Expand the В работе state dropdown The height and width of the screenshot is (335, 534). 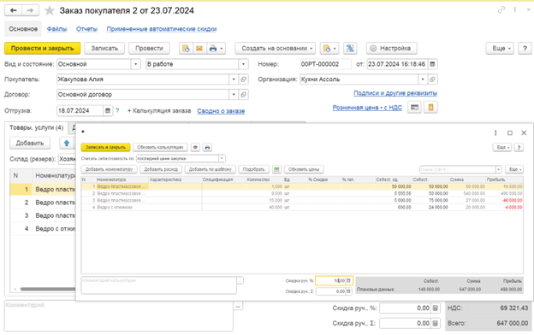click(243, 64)
